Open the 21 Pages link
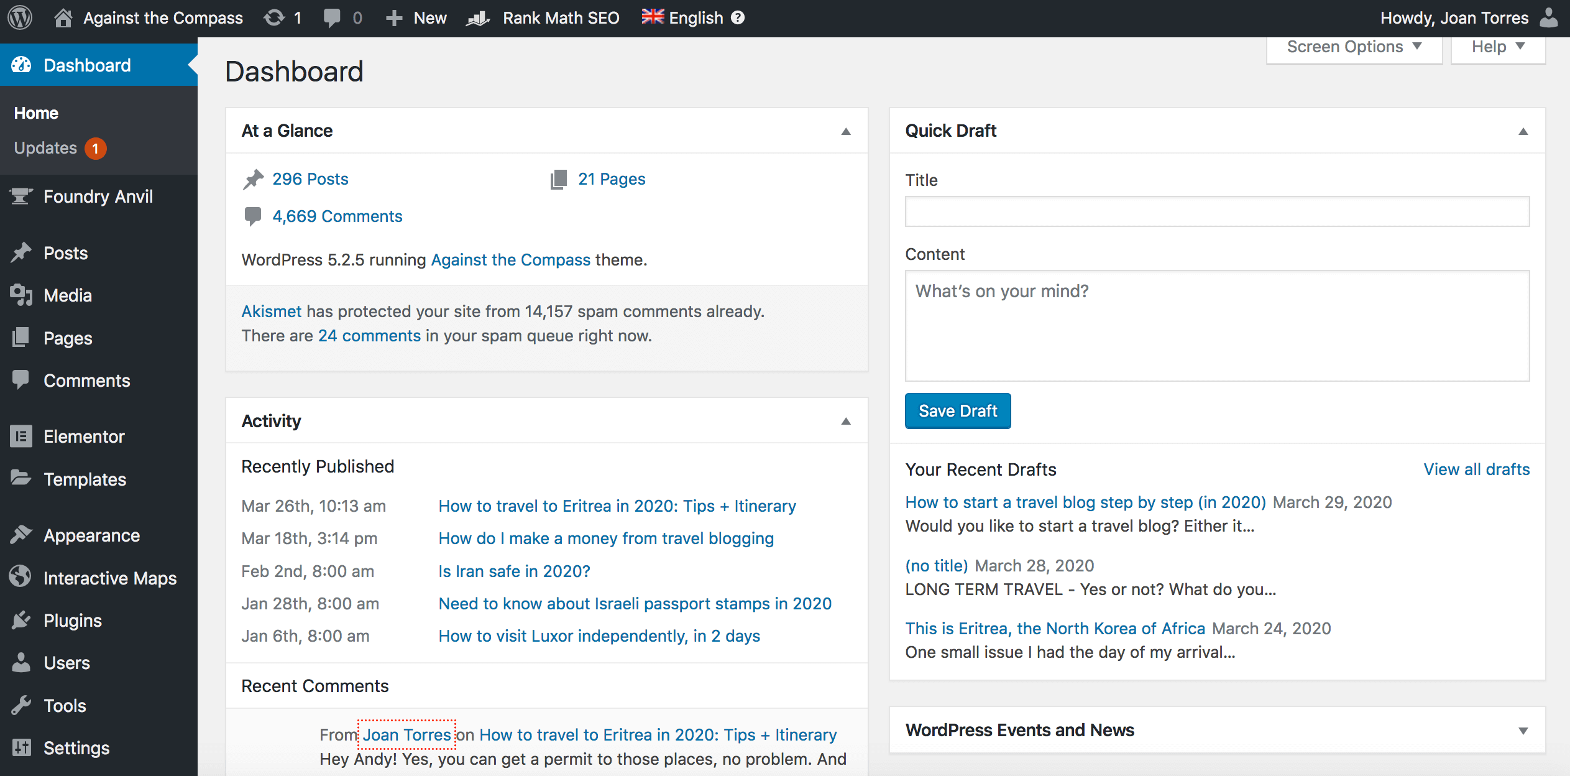Screen dimensions: 1570x776 point(612,179)
